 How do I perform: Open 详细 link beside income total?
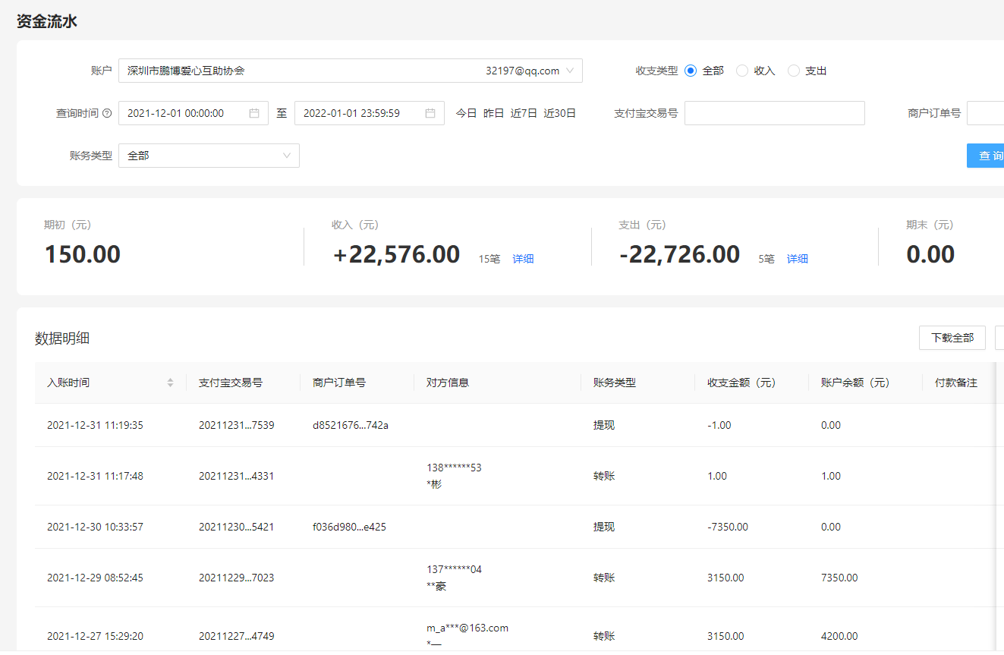(523, 259)
